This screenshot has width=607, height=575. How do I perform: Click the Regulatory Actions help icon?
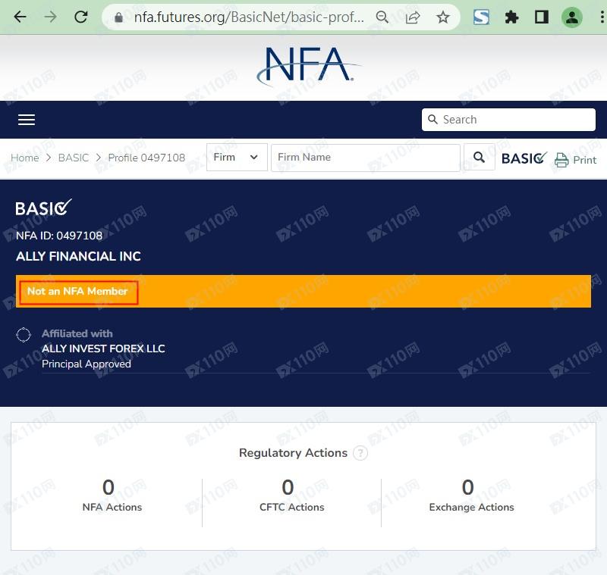tap(360, 453)
